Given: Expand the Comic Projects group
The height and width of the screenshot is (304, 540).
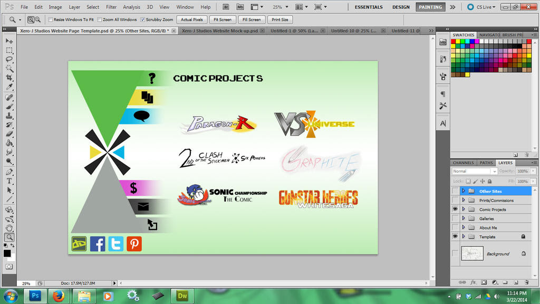Looking at the screenshot, I should tap(464, 209).
